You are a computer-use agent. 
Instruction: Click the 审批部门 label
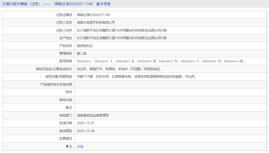[66, 115]
